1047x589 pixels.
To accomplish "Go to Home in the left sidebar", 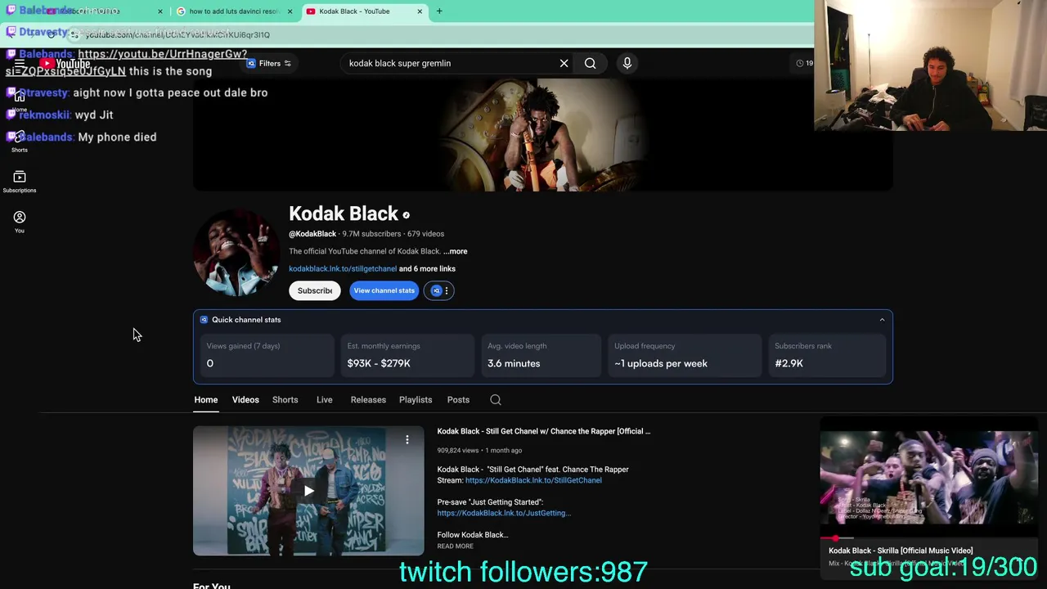I will 20,101.
